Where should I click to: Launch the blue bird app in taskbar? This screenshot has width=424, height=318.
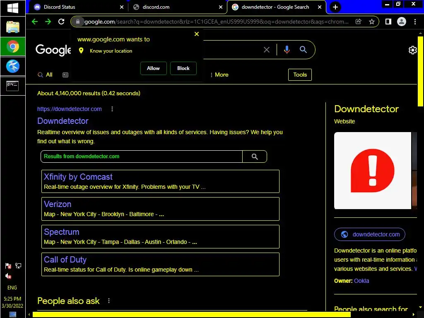(x=13, y=66)
